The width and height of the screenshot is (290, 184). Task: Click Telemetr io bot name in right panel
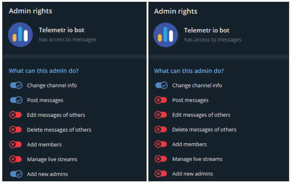coord(207,30)
